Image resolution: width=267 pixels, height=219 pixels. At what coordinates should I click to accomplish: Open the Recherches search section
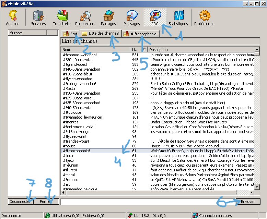pyautogui.click(x=85, y=18)
